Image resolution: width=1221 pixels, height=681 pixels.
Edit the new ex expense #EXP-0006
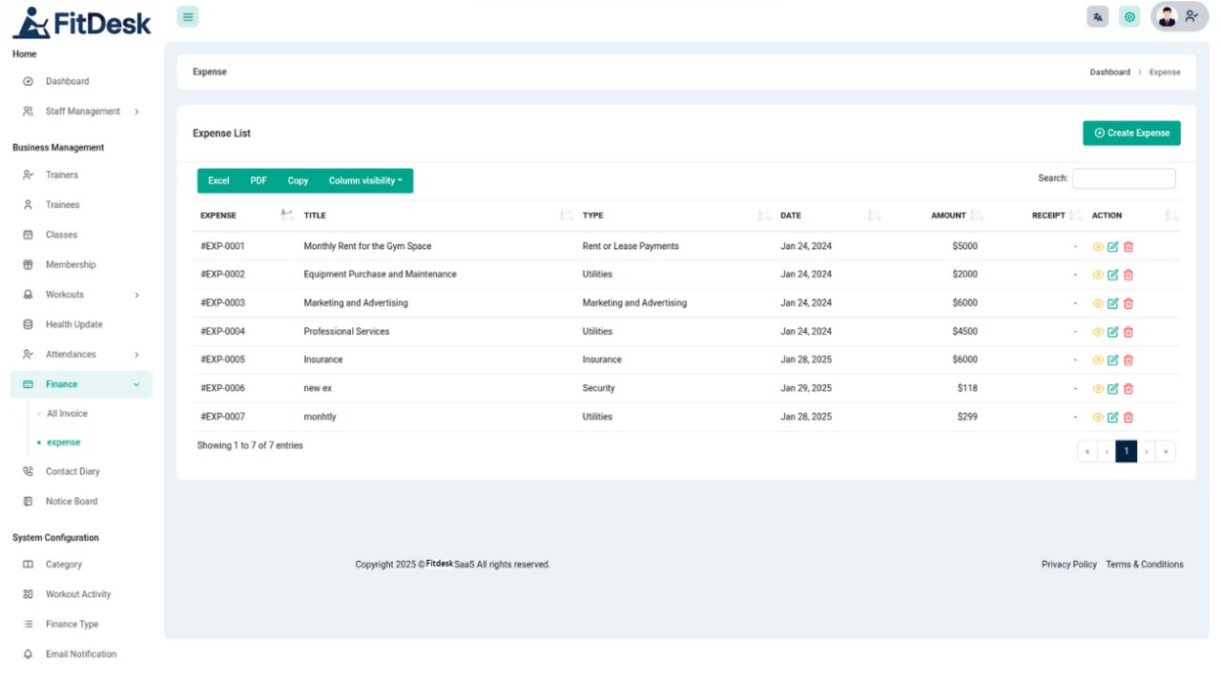coord(1113,389)
